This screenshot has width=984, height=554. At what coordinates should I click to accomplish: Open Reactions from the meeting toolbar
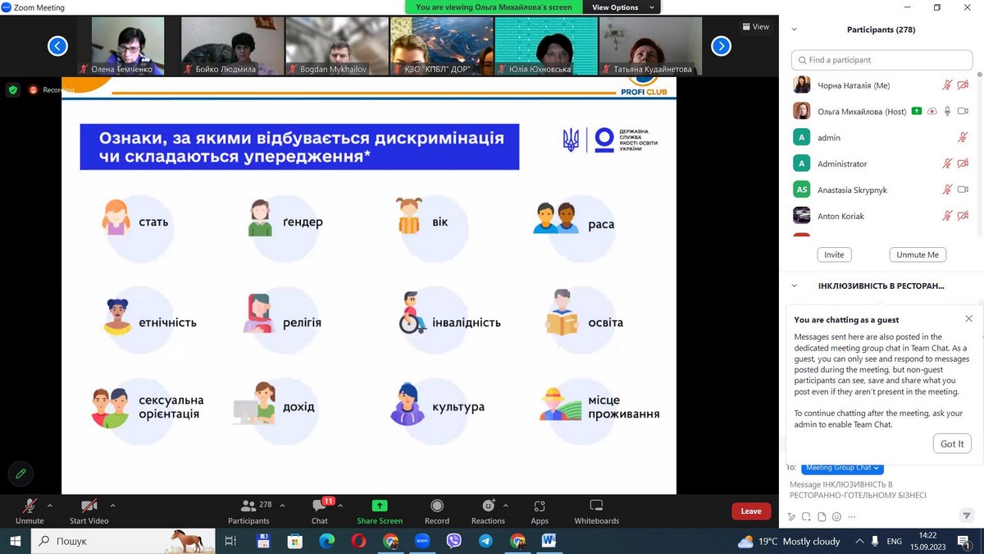[x=488, y=511]
